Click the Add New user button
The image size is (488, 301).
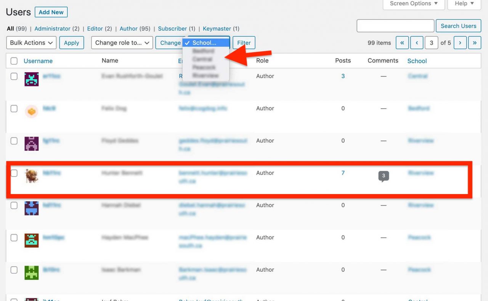coord(51,12)
